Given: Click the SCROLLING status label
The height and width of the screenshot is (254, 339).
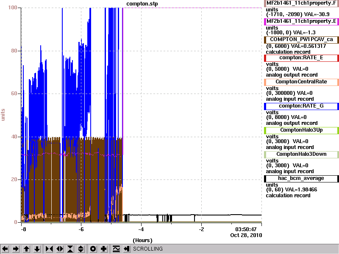Looking at the screenshot, I should click(x=147, y=249).
